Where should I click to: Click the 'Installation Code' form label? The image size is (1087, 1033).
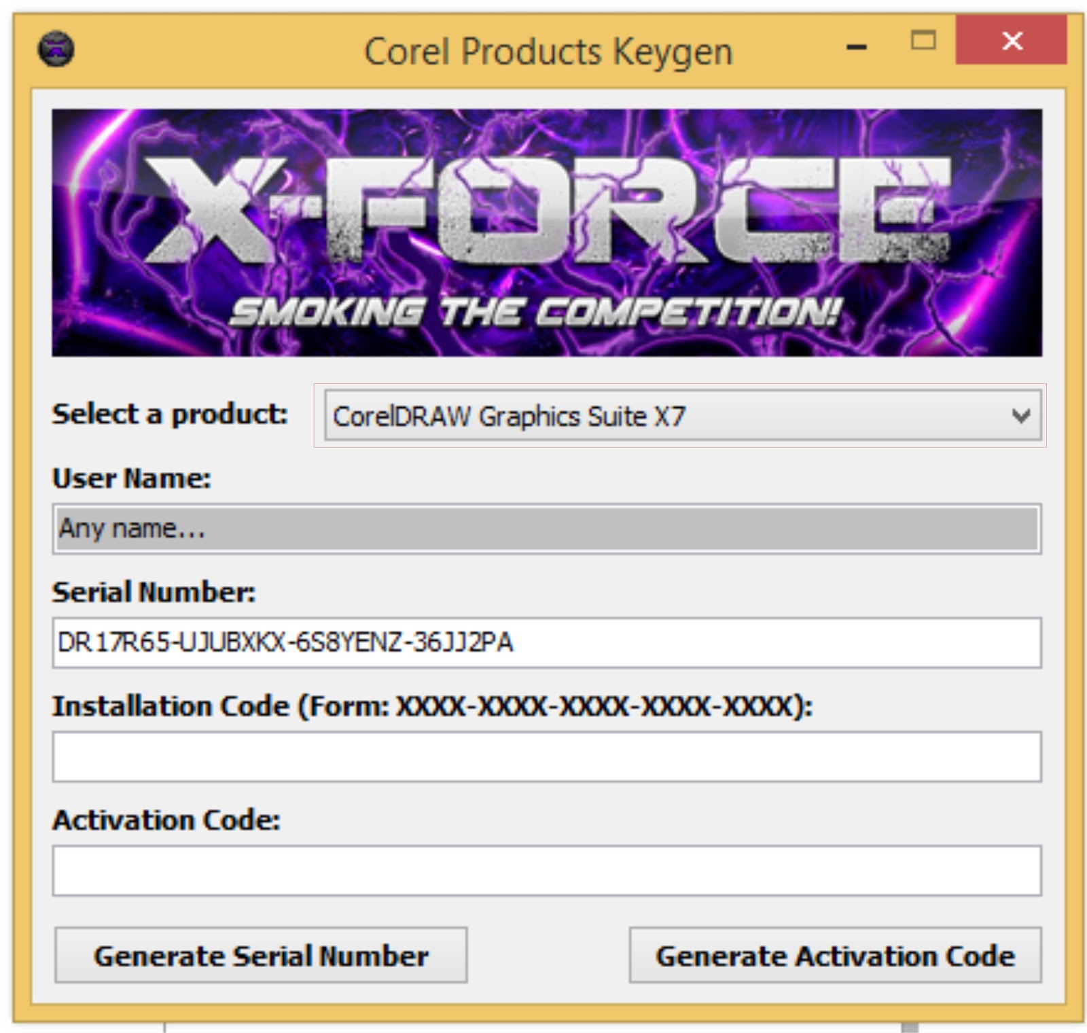tap(433, 706)
